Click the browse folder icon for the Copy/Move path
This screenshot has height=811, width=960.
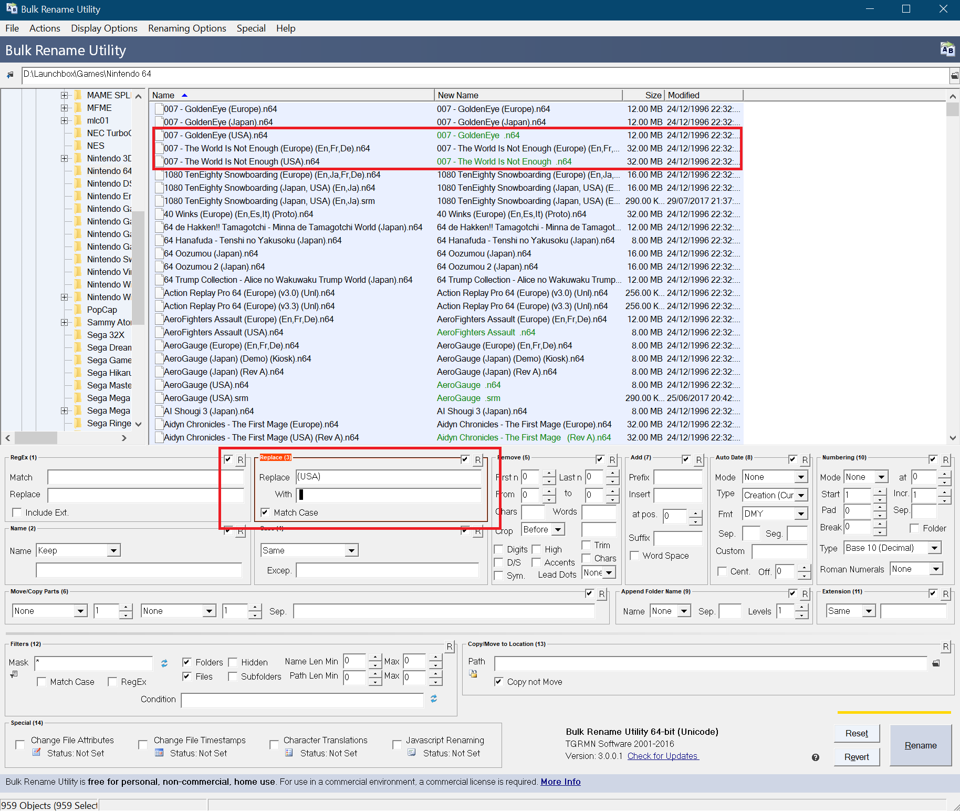[936, 663]
